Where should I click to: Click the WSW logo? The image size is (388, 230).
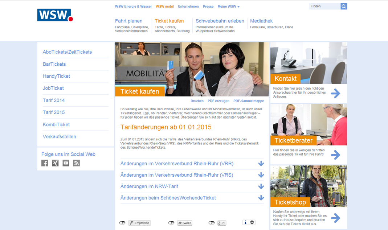55,15
